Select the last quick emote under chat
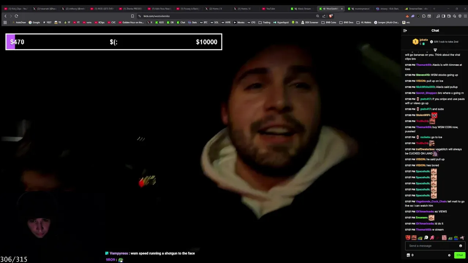 tap(462, 238)
